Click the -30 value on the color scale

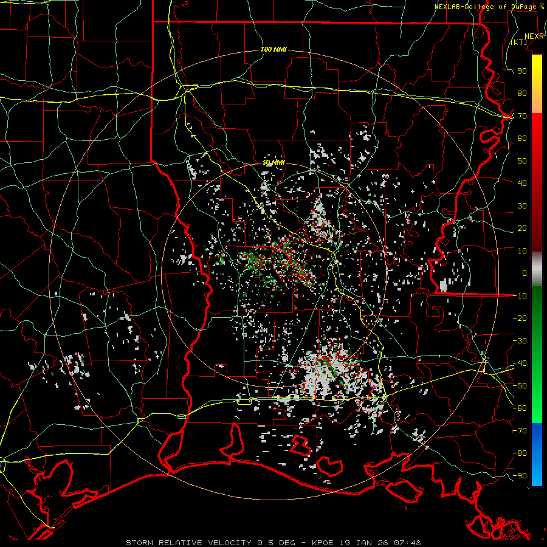520,341
